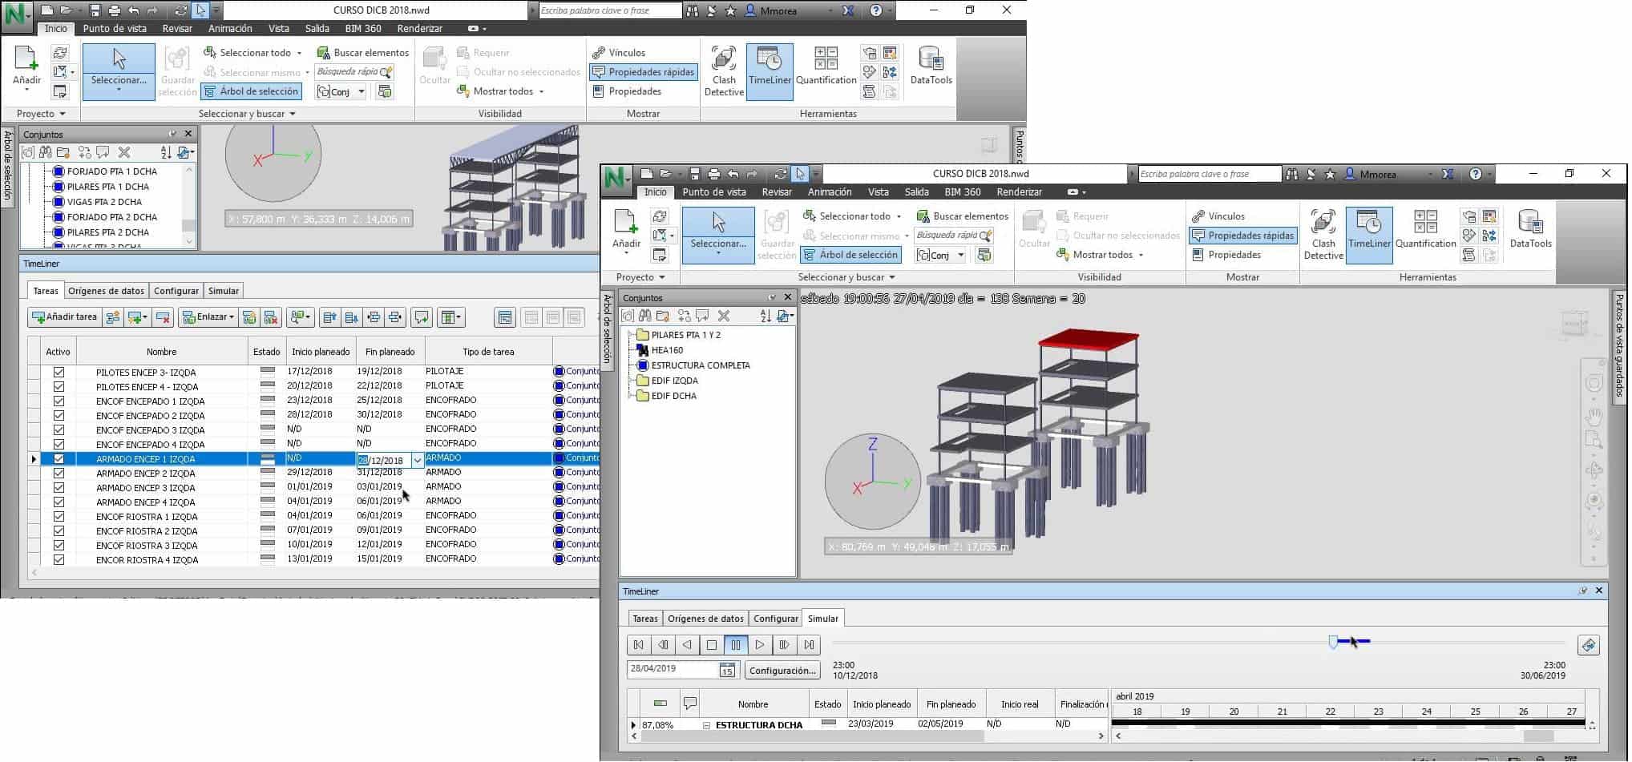Viewport: 1632px width, 762px height.
Task: Click Buscar elementos in the back window
Action: coord(362,53)
